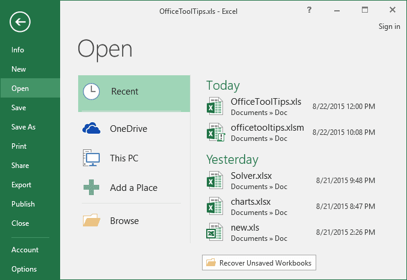407x280 pixels.
Task: Click the Yesterday group heading
Action: (x=232, y=160)
